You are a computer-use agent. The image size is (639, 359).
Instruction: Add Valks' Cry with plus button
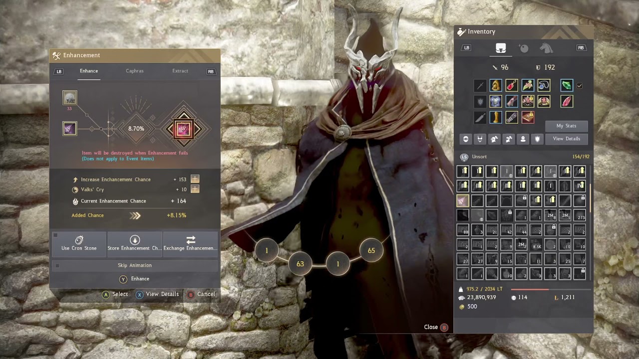click(195, 189)
